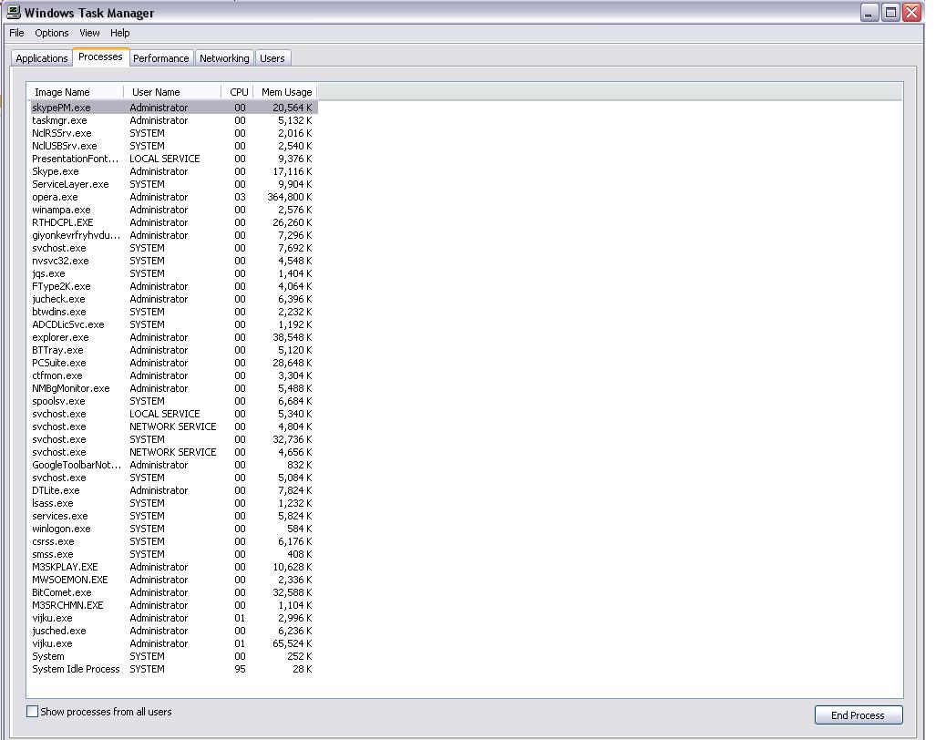This screenshot has height=740, width=946.
Task: Switch to the Networking tab
Action: click(224, 58)
